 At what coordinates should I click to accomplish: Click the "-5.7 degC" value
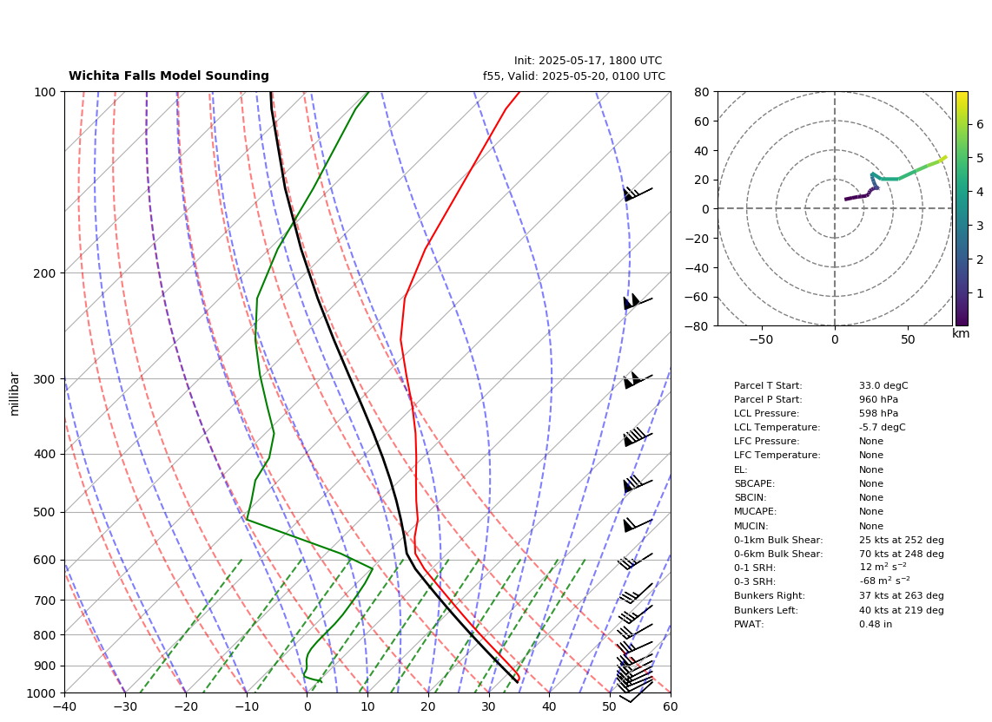[882, 427]
